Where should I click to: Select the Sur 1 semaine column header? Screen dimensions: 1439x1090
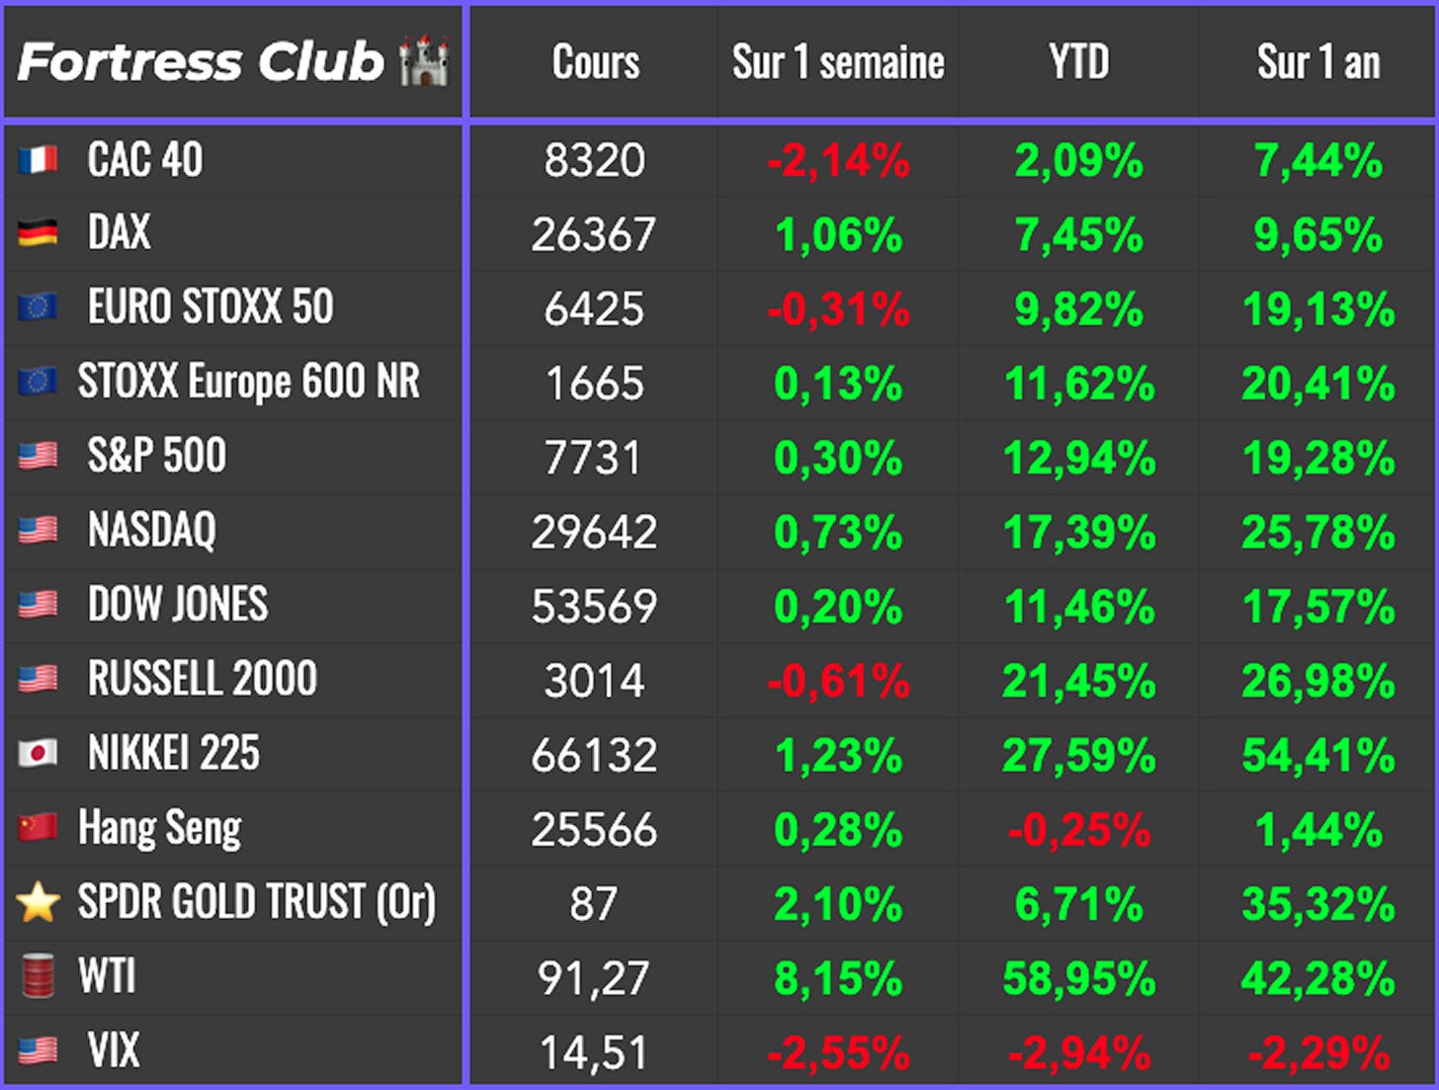point(838,62)
